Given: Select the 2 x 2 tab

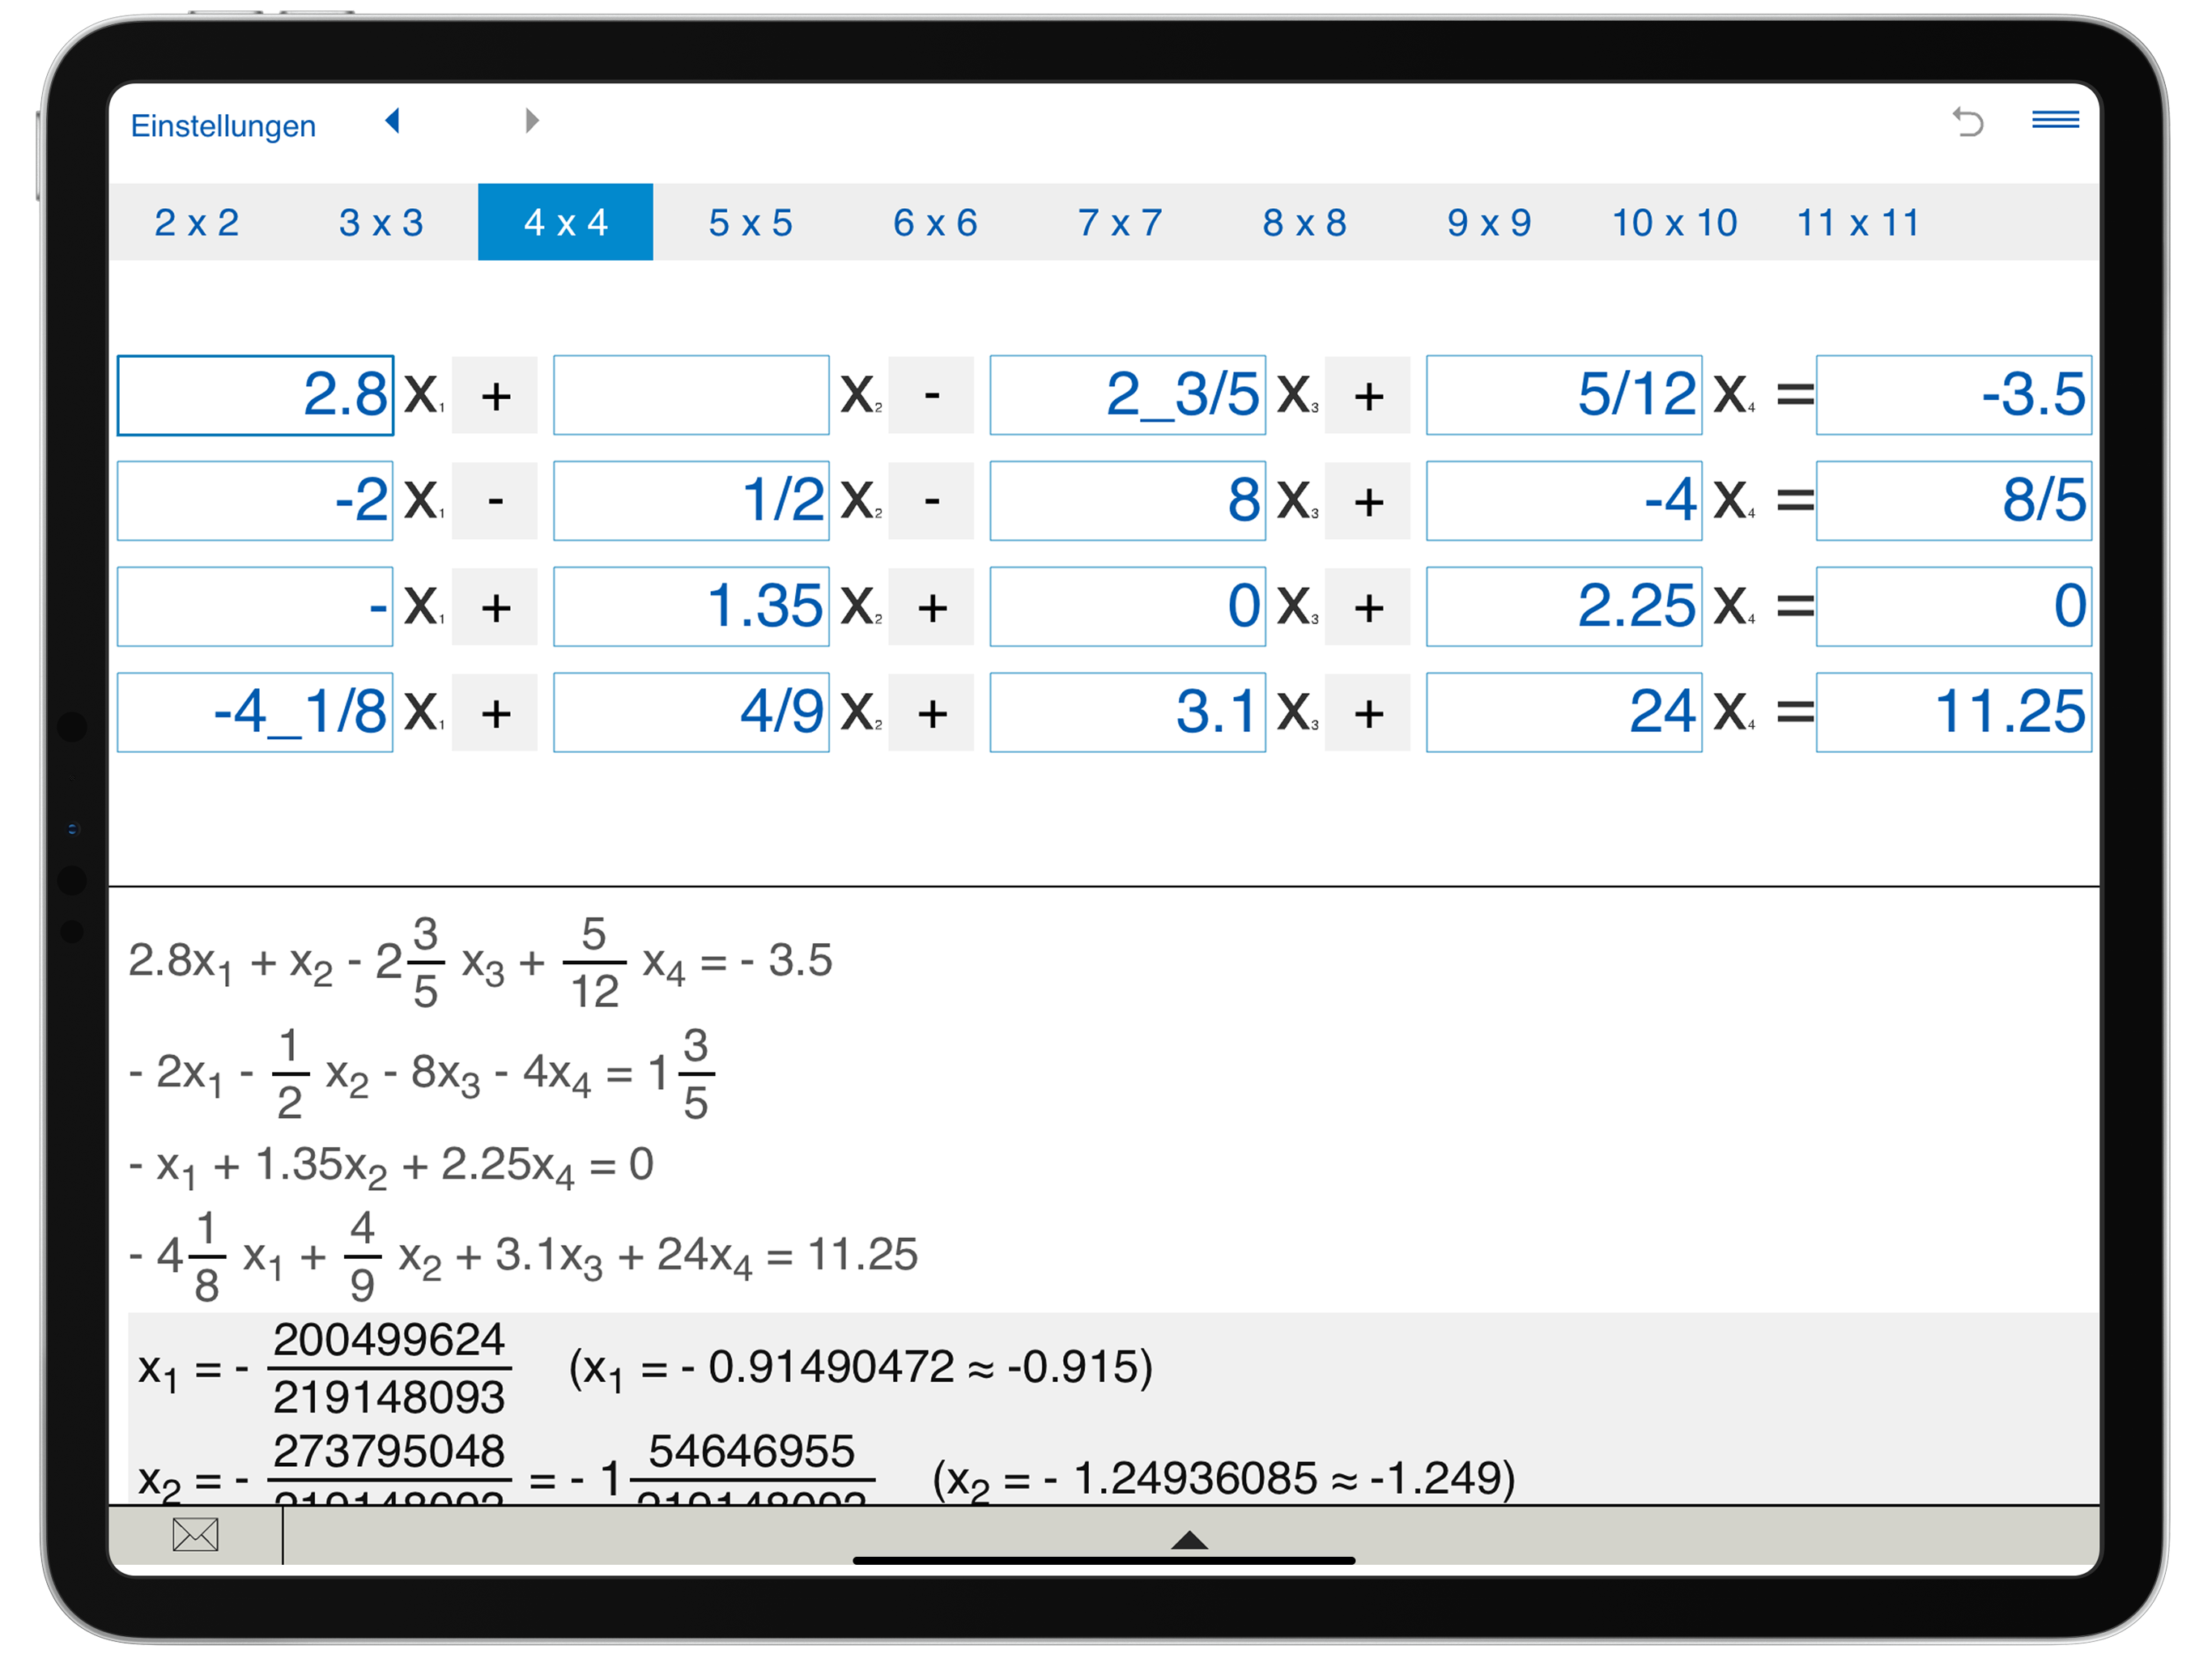Looking at the screenshot, I should click(197, 222).
